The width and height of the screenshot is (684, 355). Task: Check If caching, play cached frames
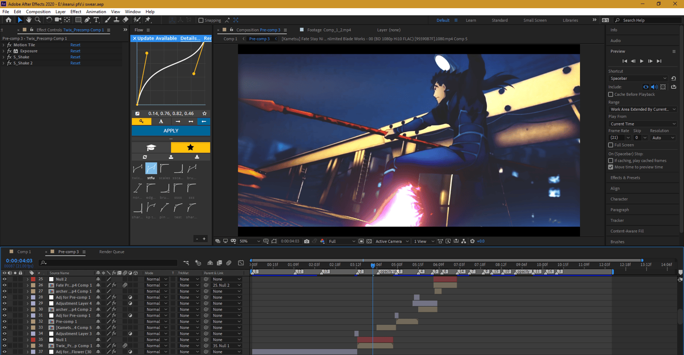(x=611, y=161)
